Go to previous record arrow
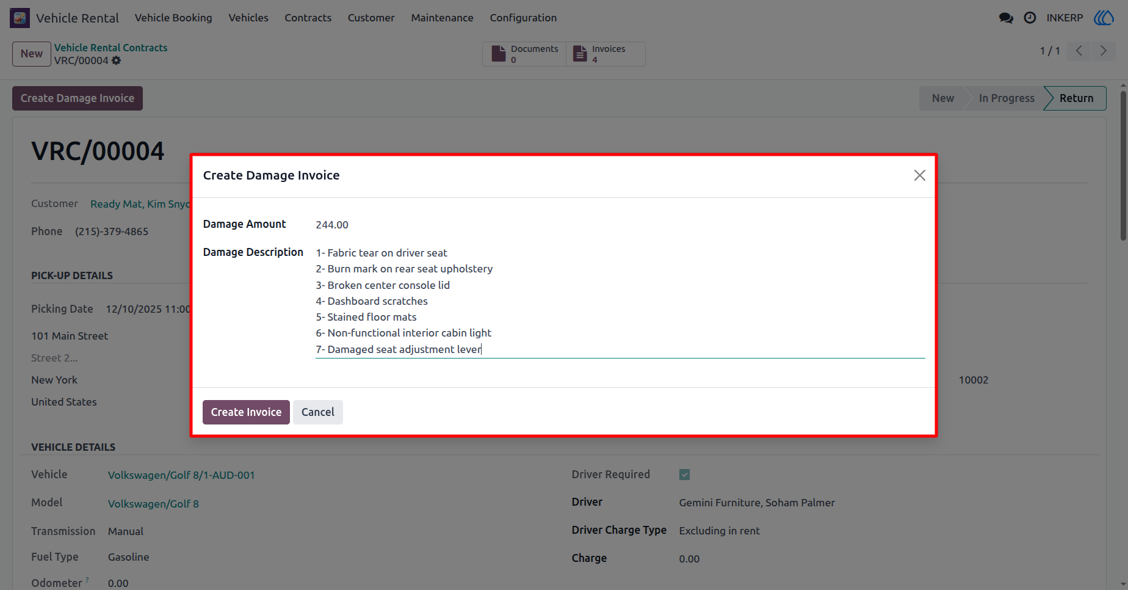The image size is (1128, 590). 1079,51
